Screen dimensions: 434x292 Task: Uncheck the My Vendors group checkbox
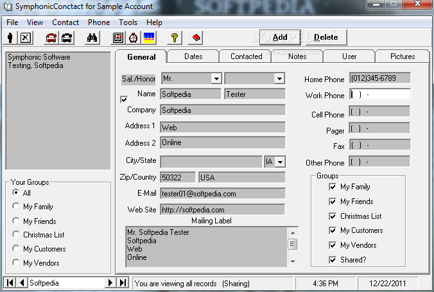[x=333, y=245]
